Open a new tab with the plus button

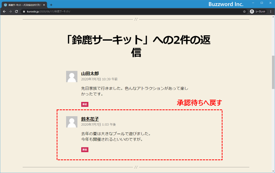click(x=51, y=5)
